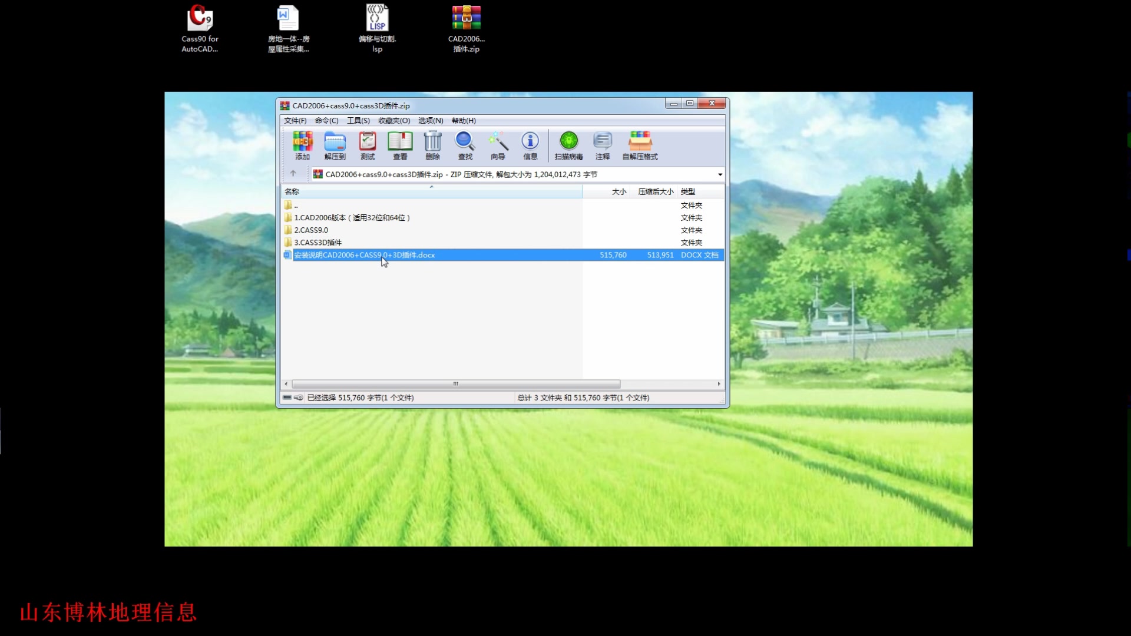The height and width of the screenshot is (636, 1131).
Task: Click the 解压到 (Extract to) toolbar icon
Action: click(335, 145)
